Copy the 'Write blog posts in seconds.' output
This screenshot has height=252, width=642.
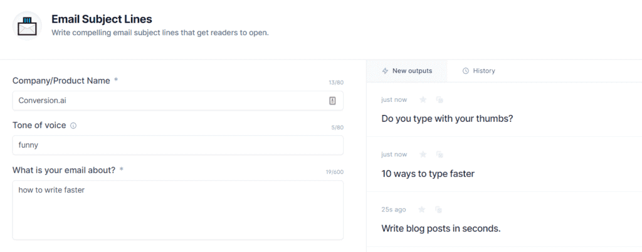(x=438, y=209)
